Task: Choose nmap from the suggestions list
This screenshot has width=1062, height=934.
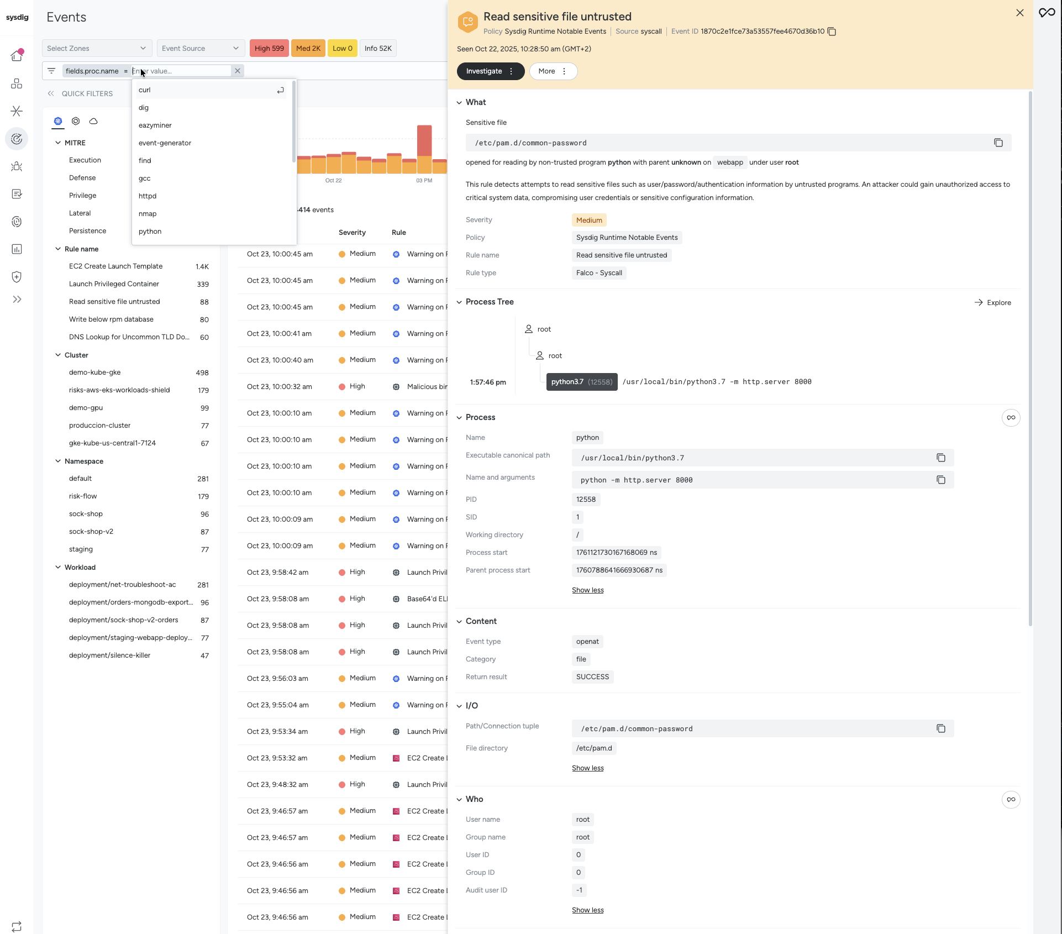Action: point(148,214)
